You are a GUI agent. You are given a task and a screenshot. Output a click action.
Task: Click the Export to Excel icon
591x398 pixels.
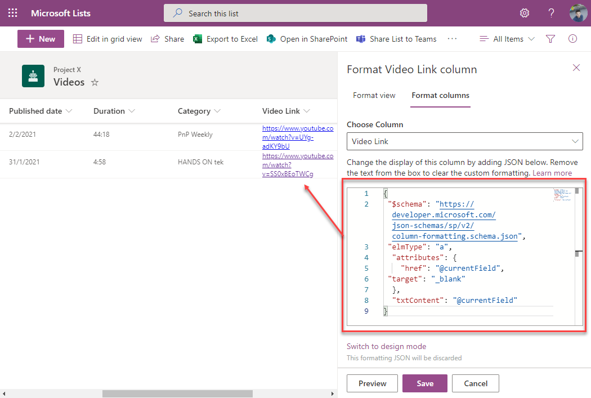198,39
